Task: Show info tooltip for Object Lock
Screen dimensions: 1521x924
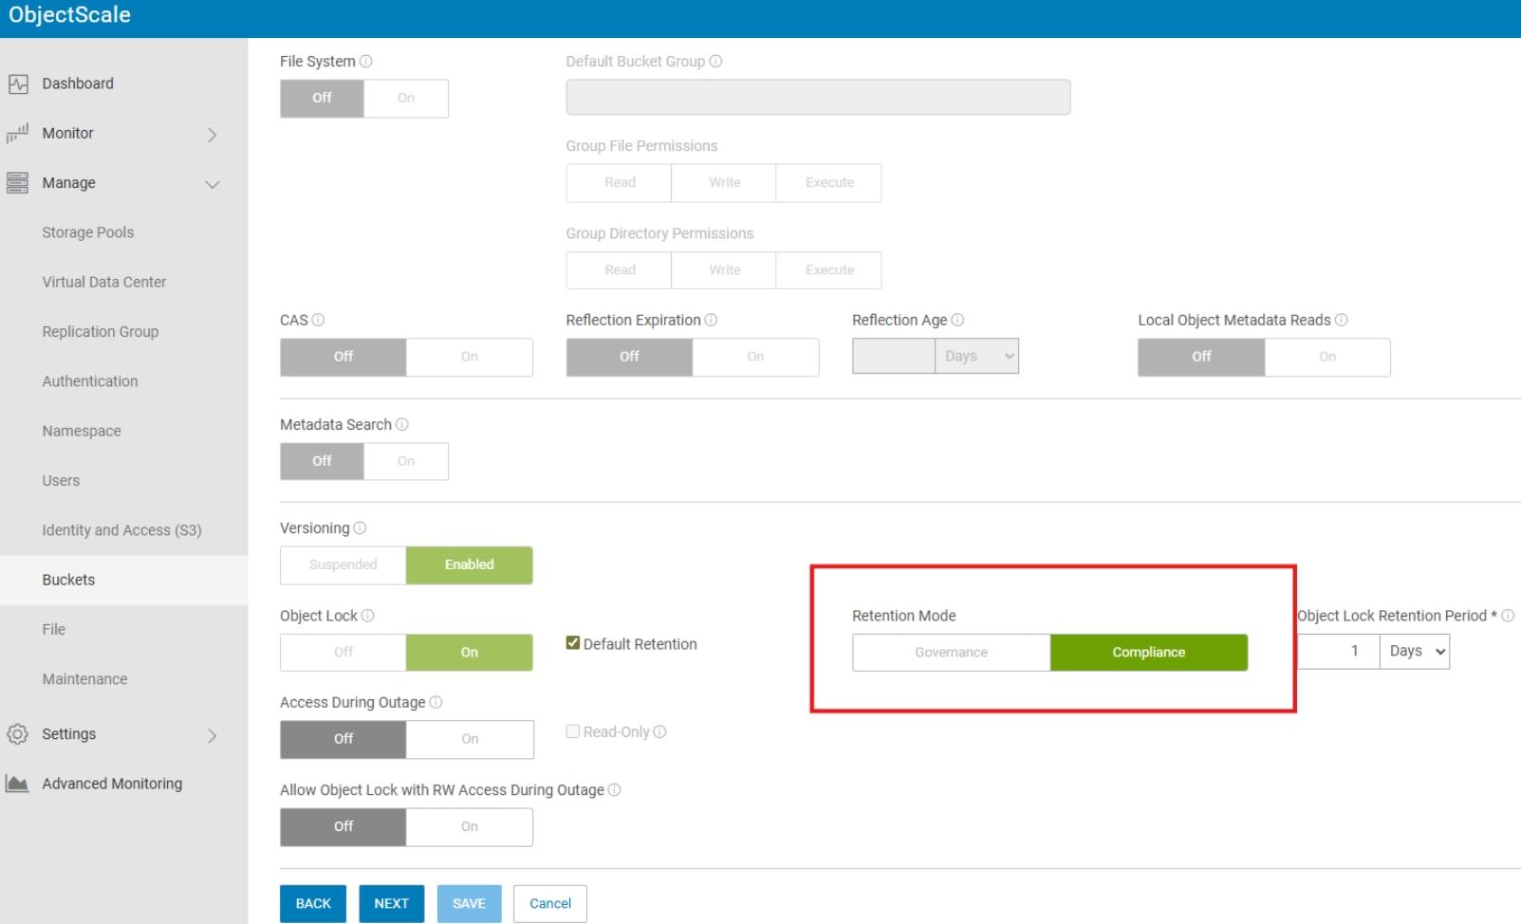Action: [368, 616]
